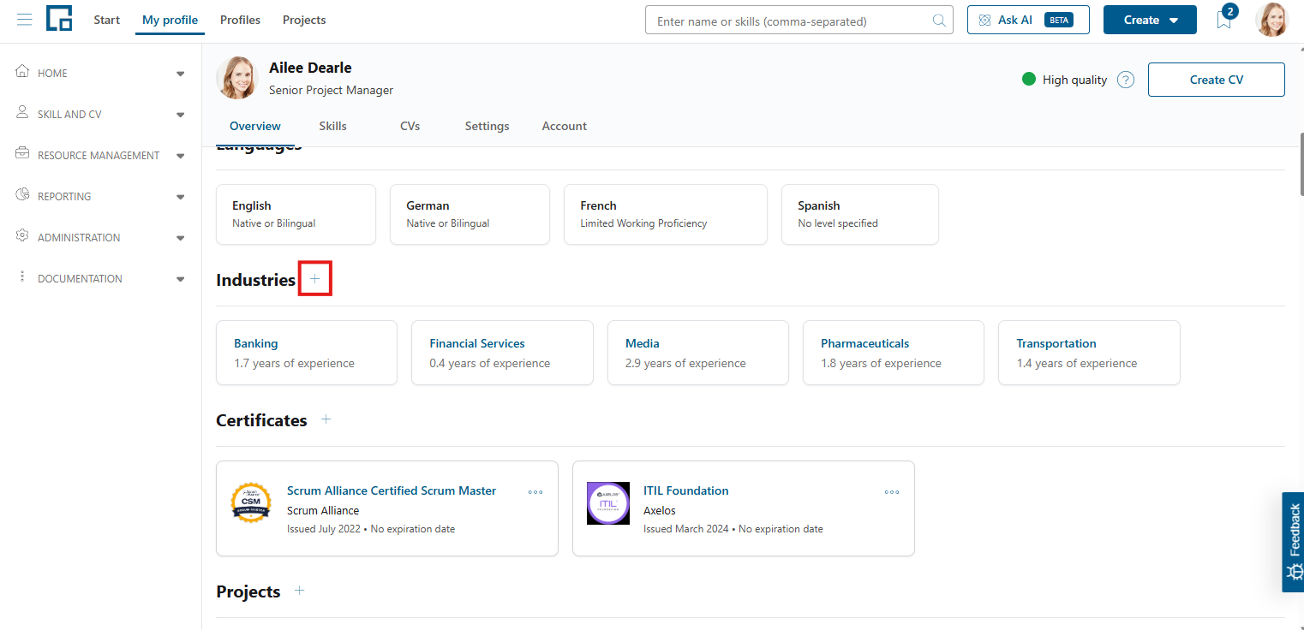1304x630 pixels.
Task: Switch to the Skills tab
Action: [332, 126]
